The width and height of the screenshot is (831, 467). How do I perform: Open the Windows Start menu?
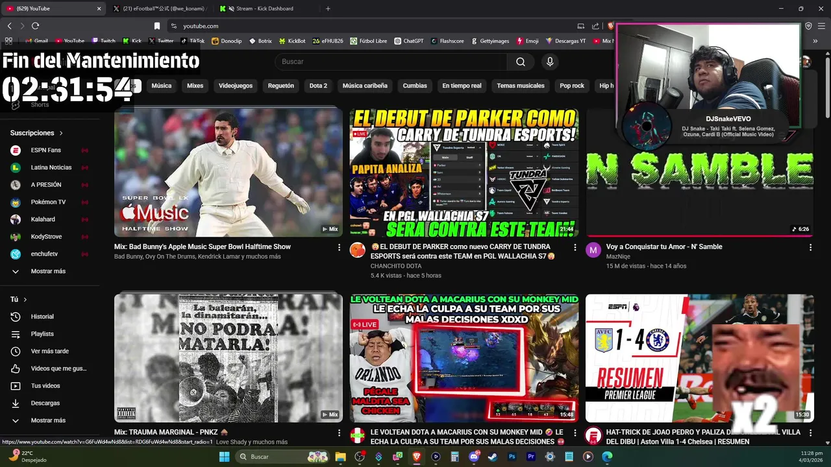[x=224, y=457]
